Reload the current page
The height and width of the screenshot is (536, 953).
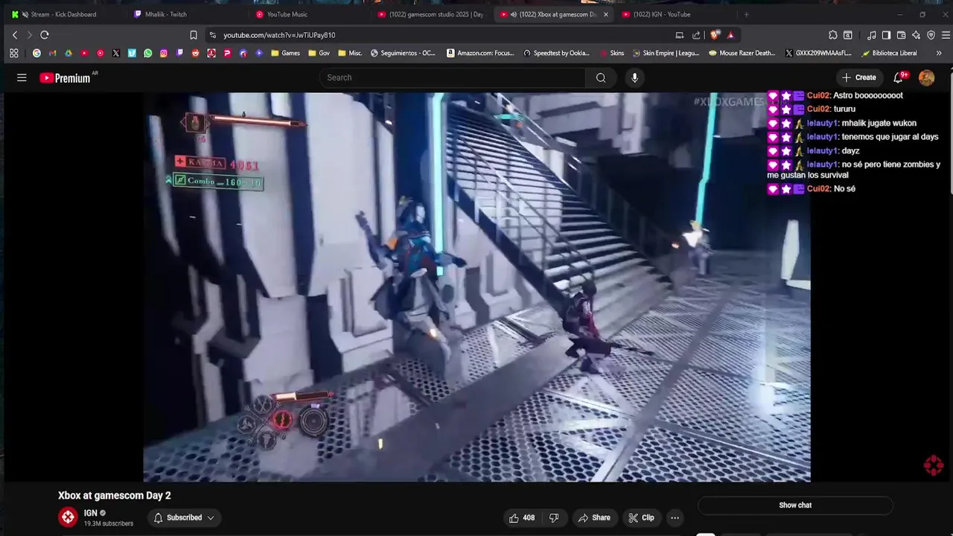pos(45,35)
